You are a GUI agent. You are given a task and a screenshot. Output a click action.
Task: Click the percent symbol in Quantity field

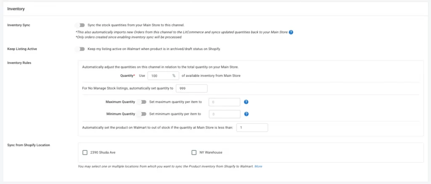[x=174, y=76]
